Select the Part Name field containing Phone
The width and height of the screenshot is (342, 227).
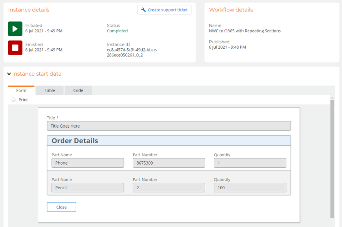pyautogui.click(x=88, y=163)
